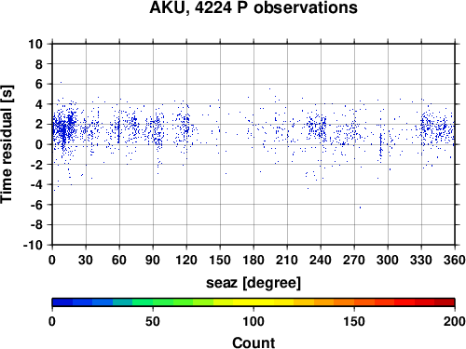466x349 pixels.
Task: Click the isolated outlier point near -6 seconds
Action: (360, 208)
